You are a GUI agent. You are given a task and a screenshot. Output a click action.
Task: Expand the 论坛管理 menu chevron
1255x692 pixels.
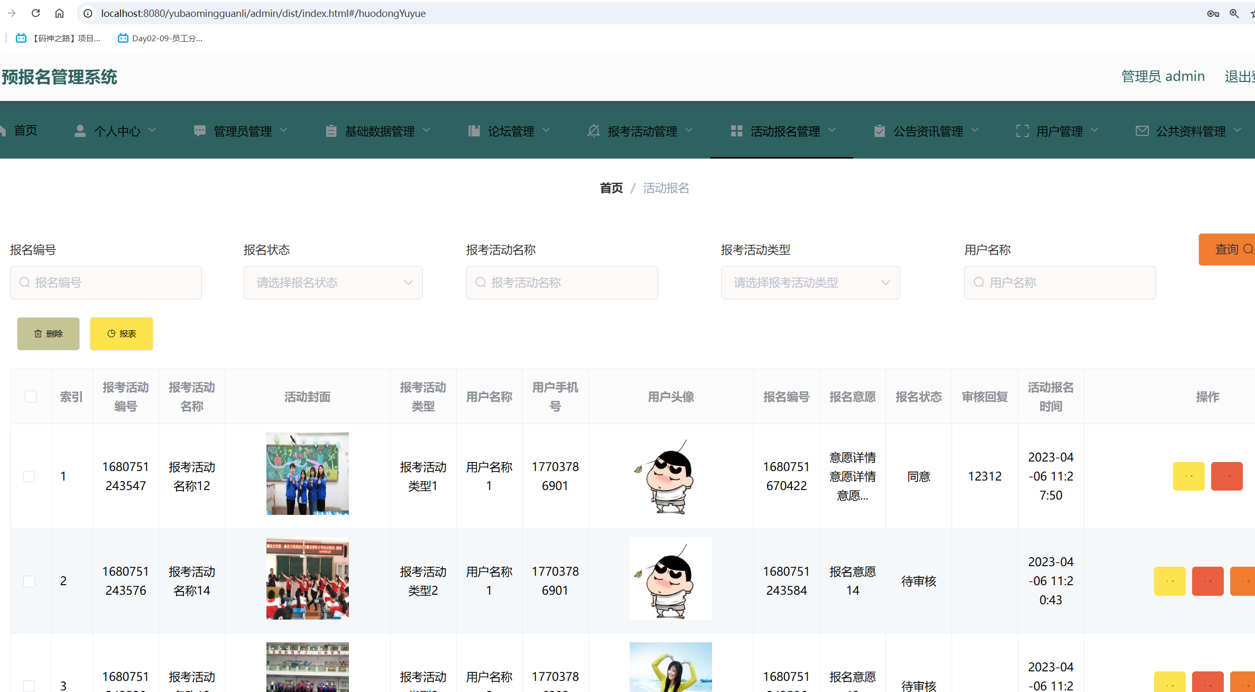[x=547, y=130]
